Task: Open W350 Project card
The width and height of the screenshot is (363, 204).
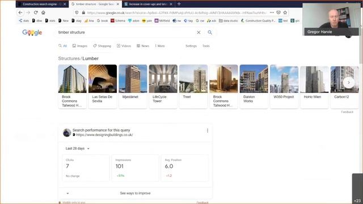Action: [284, 87]
